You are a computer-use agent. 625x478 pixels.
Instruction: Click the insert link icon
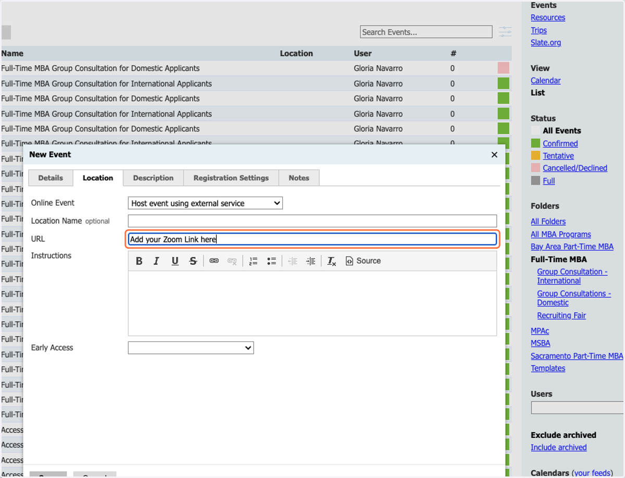coord(214,261)
